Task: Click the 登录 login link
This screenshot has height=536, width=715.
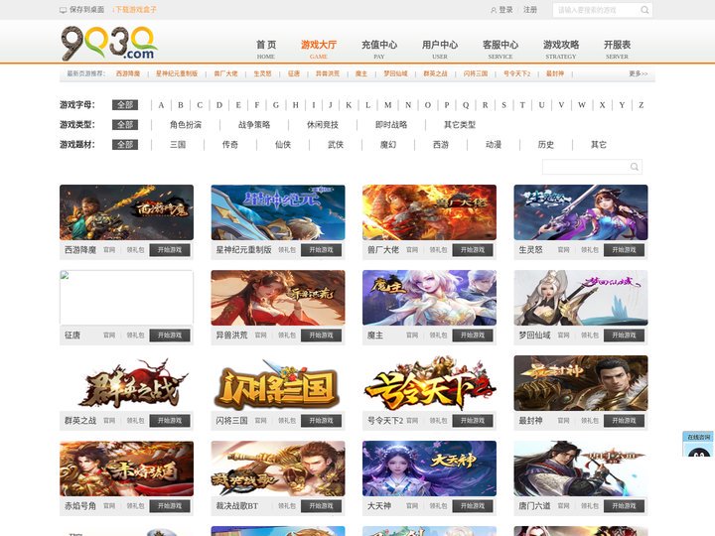Action: 505,10
